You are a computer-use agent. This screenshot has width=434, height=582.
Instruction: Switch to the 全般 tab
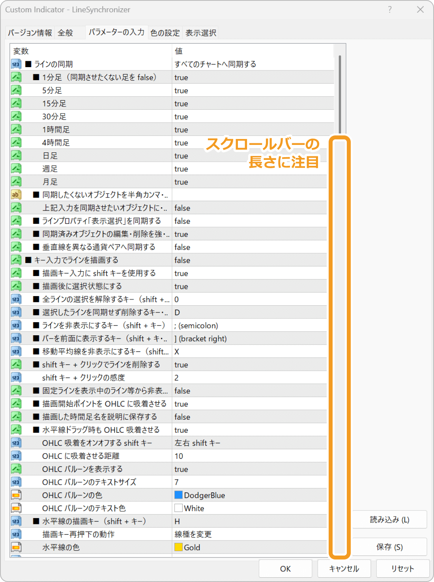65,33
